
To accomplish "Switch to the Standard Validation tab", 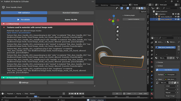I will pyautogui.click(x=71, y=13).
